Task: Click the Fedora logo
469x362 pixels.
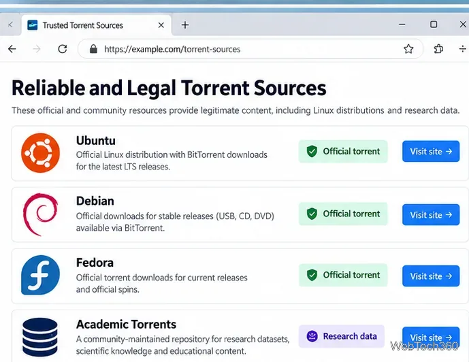Action: [40, 275]
